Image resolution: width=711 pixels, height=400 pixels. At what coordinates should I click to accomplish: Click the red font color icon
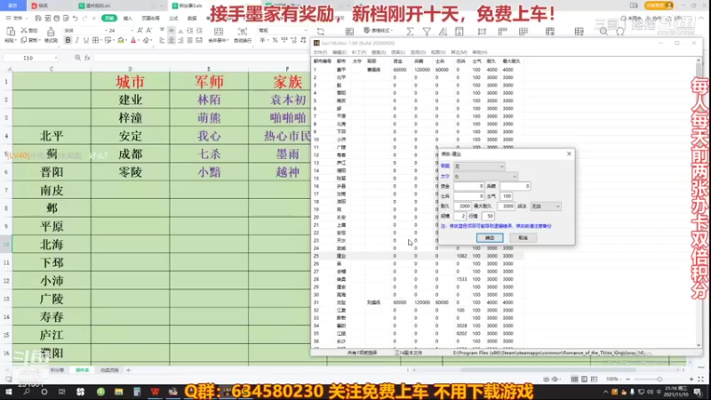[133, 40]
